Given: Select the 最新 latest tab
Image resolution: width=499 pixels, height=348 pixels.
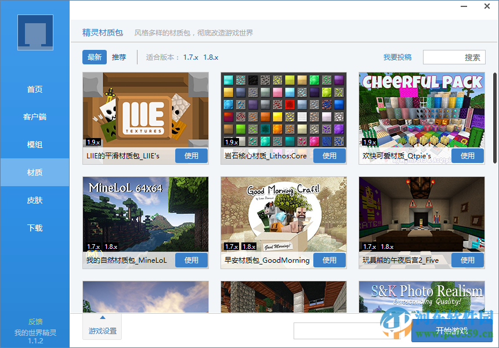Looking at the screenshot, I should [95, 57].
